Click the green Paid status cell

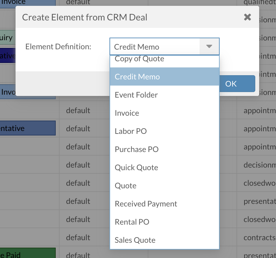tap(28, 253)
